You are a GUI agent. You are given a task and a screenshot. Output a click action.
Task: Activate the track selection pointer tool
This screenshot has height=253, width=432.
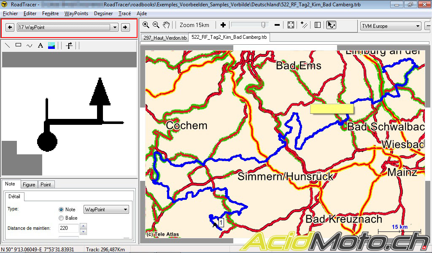pyautogui.click(x=331, y=25)
